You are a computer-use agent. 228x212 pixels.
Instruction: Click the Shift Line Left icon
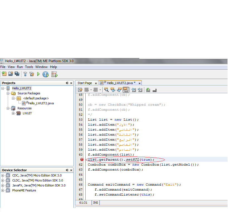(x=134, y=90)
